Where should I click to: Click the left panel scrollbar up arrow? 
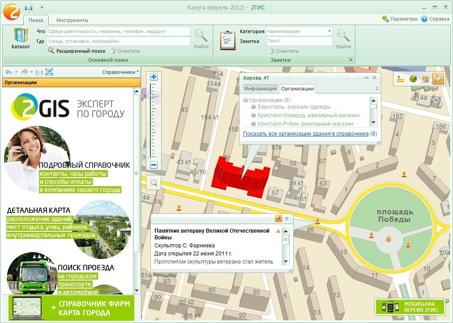pos(137,91)
